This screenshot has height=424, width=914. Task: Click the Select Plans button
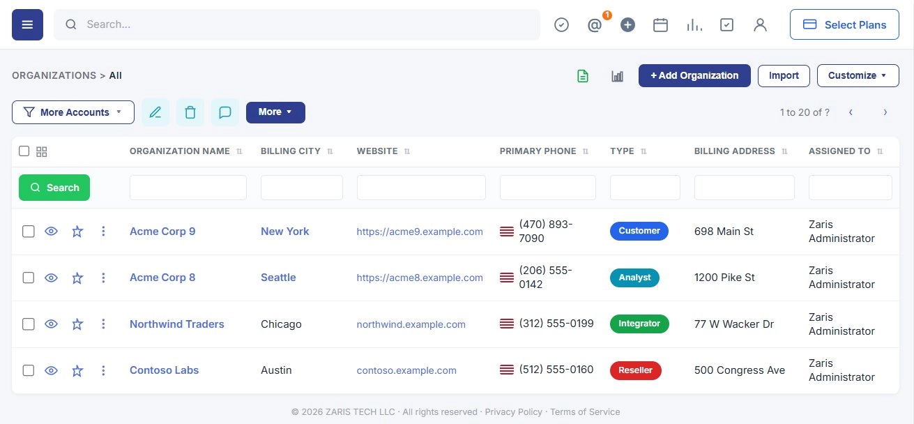(844, 25)
